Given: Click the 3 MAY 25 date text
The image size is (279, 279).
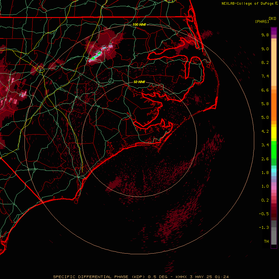Looking at the screenshot, I should point(201,277).
